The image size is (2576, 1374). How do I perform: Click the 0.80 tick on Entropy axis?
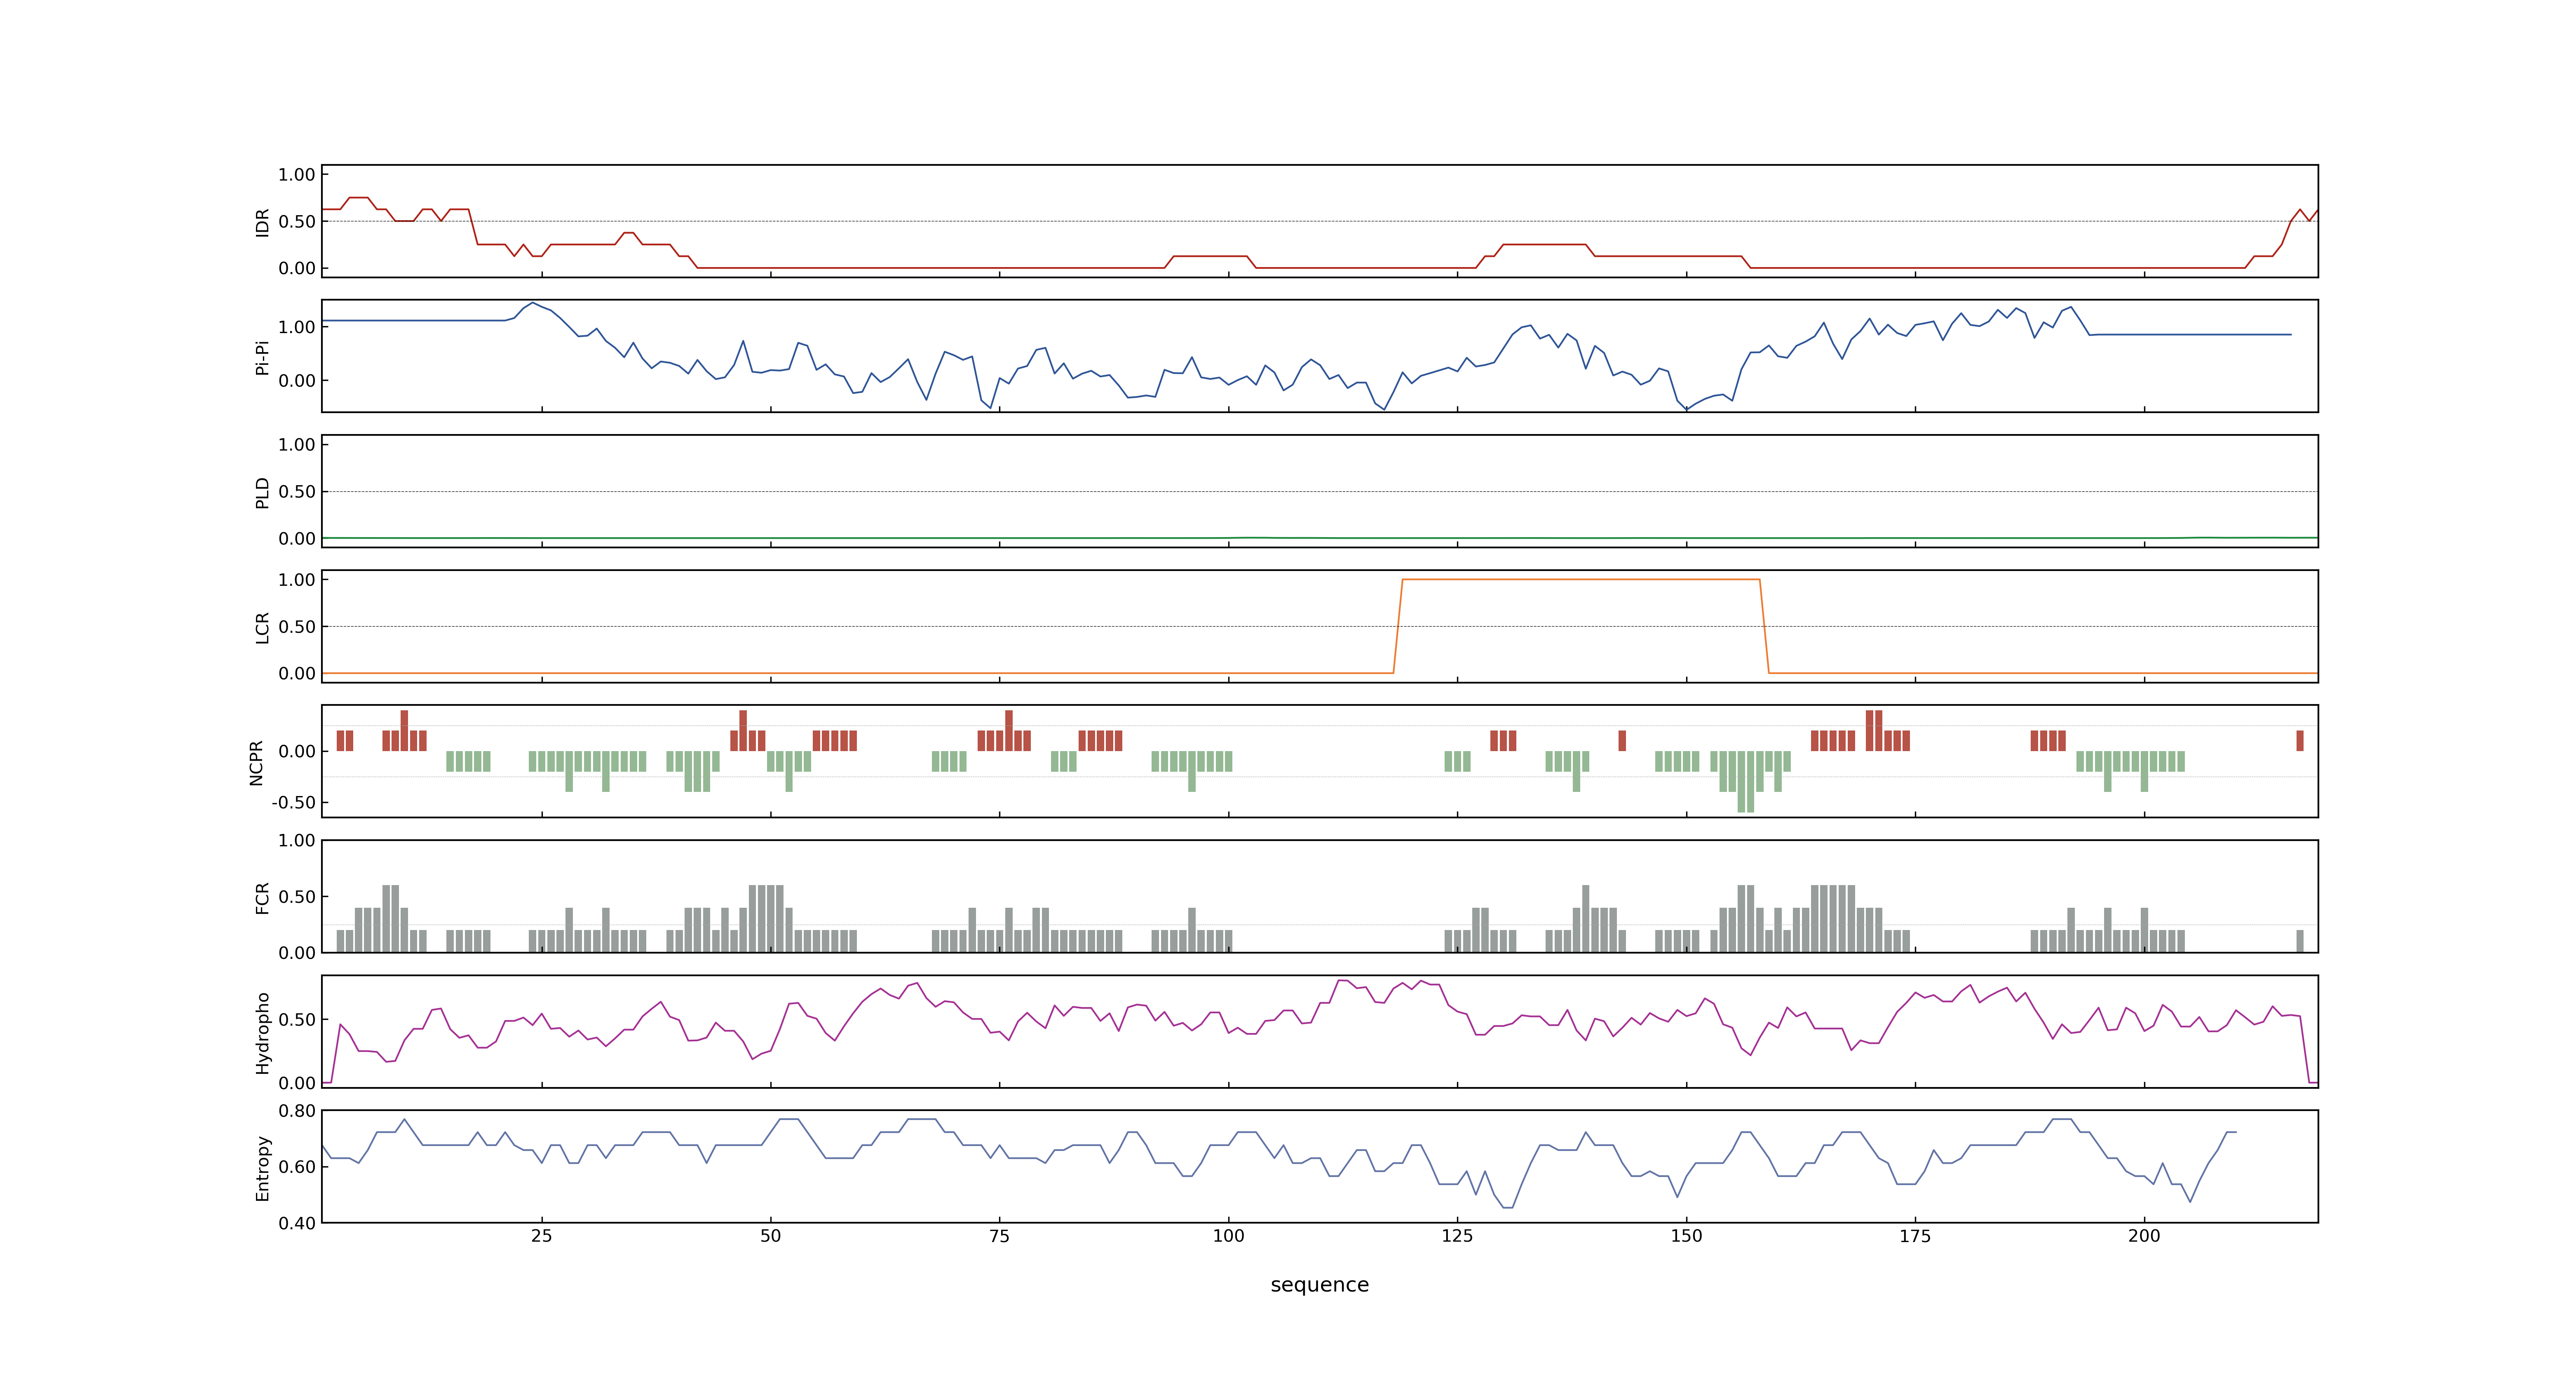297,1111
